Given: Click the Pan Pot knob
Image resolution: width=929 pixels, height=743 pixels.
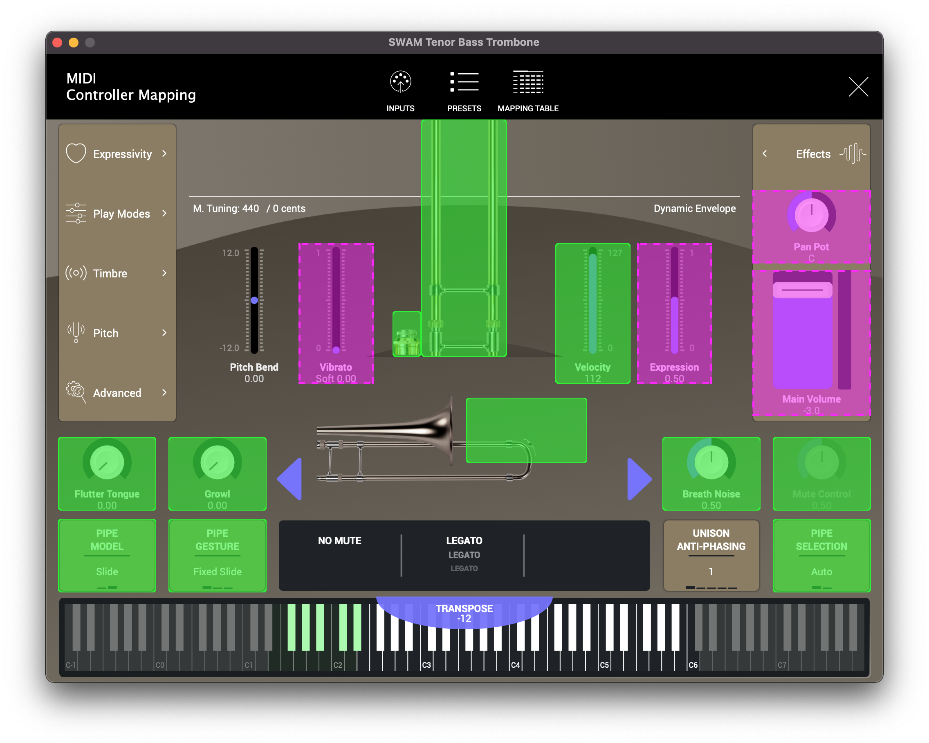Looking at the screenshot, I should pos(811,214).
